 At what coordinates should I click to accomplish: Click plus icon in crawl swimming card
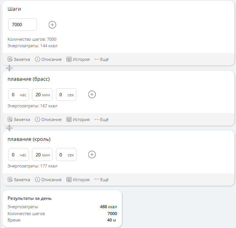(92, 155)
